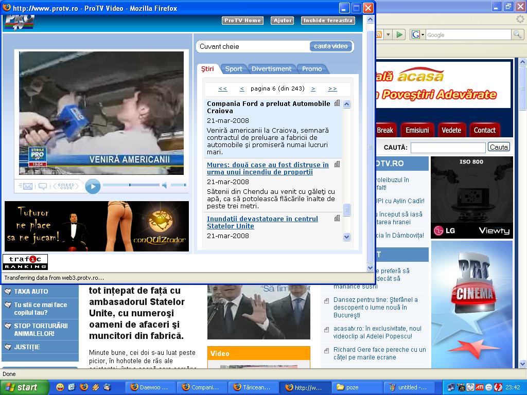This screenshot has height=395, width=527.
Task: Click Inchide fereastra button
Action: point(328,21)
